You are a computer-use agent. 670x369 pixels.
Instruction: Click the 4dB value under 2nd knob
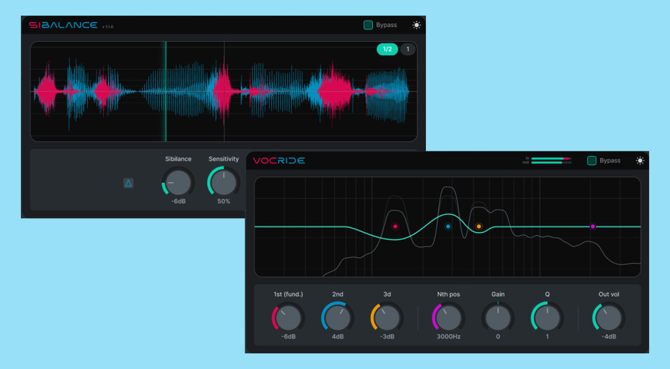pyautogui.click(x=338, y=336)
